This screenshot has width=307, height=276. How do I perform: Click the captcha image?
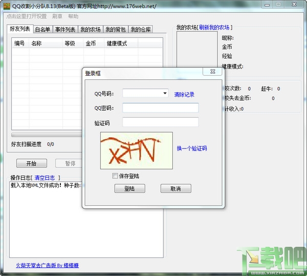click(137, 151)
